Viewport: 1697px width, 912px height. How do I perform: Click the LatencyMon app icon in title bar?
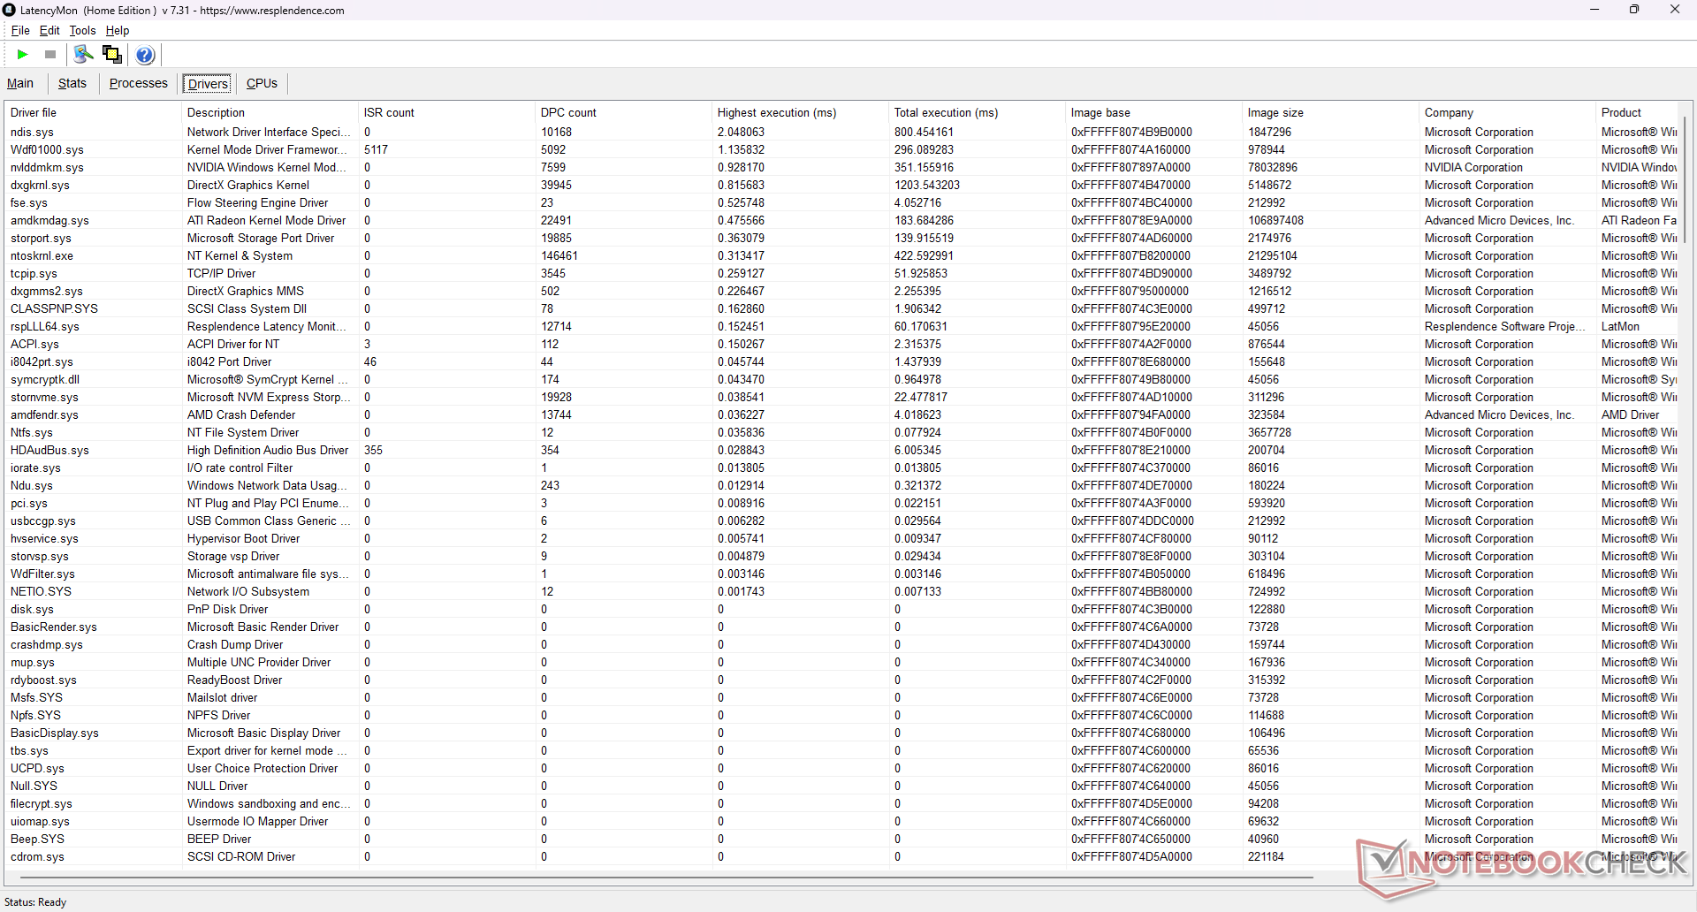tap(10, 10)
